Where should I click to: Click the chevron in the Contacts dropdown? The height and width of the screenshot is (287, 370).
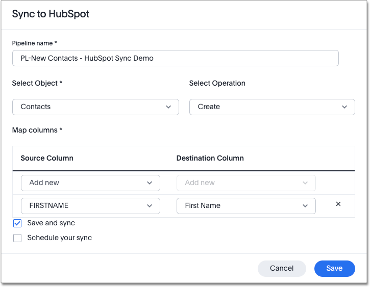pyautogui.click(x=168, y=107)
